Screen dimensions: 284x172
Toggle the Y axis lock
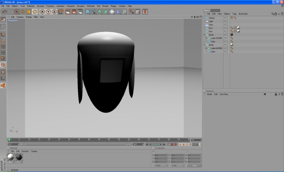coord(48,12)
